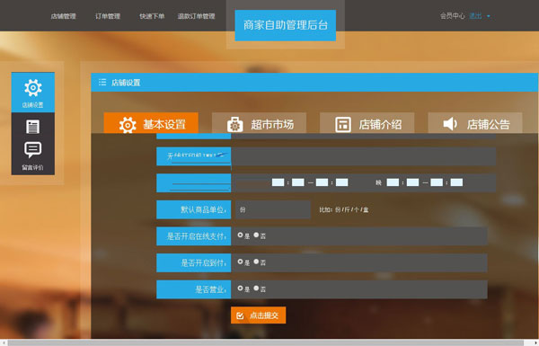
Task: Open 退款订单管理 in the top menu
Action: (196, 16)
